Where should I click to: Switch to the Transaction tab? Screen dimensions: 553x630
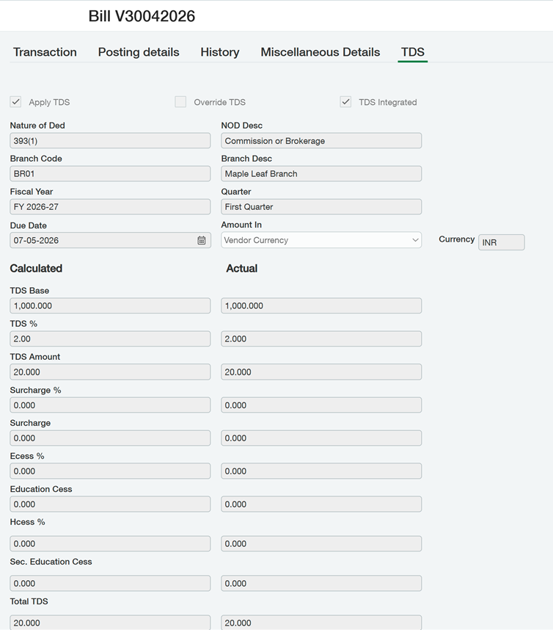coord(45,52)
